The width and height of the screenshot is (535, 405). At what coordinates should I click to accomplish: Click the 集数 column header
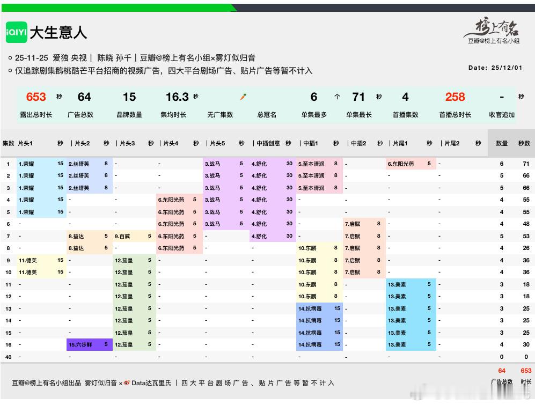8,143
